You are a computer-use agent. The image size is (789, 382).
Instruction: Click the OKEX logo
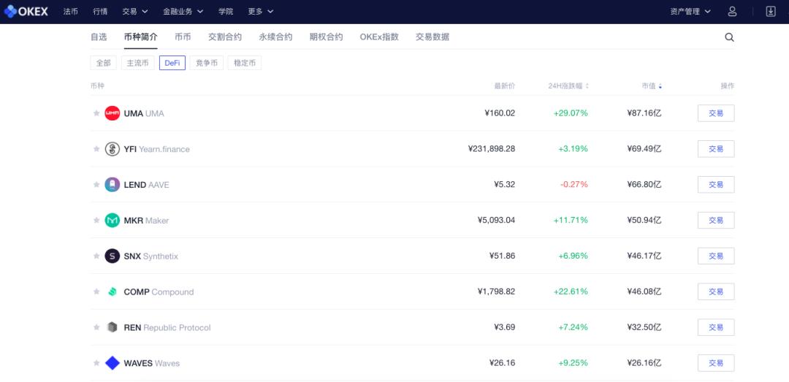(26, 11)
